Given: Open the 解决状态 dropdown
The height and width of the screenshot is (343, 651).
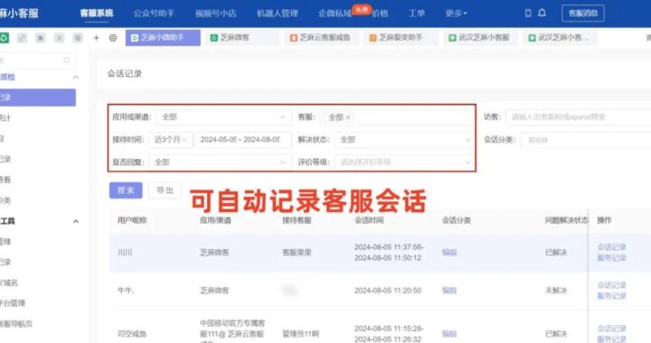Looking at the screenshot, I should click(403, 140).
